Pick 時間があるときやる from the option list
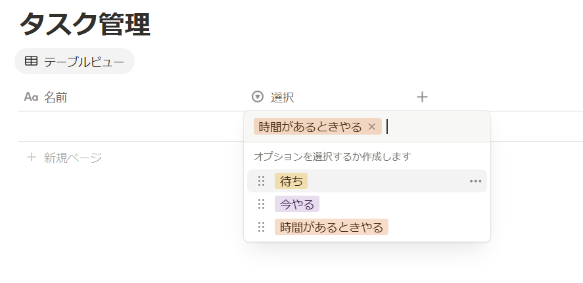Viewport: 583px width, 283px height. pyautogui.click(x=331, y=227)
